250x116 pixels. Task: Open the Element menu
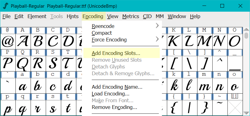37,16
